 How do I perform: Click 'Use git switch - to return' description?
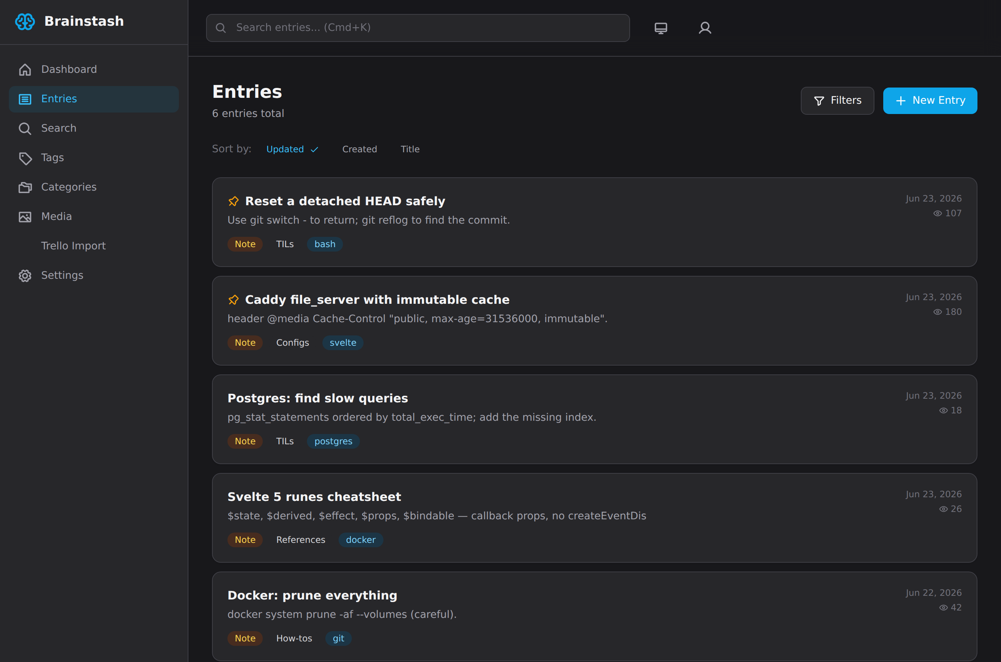pos(368,220)
